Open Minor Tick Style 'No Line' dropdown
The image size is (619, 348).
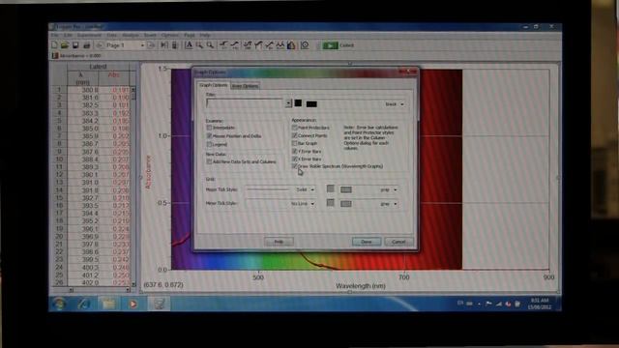312,204
